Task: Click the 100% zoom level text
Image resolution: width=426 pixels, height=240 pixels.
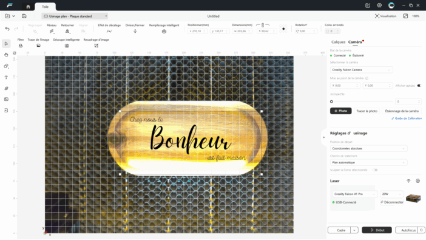Action: (416, 16)
